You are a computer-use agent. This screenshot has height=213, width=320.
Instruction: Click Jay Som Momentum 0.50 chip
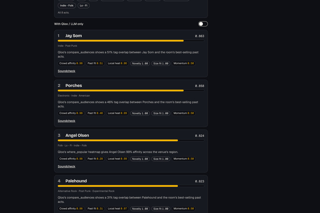[x=184, y=63]
